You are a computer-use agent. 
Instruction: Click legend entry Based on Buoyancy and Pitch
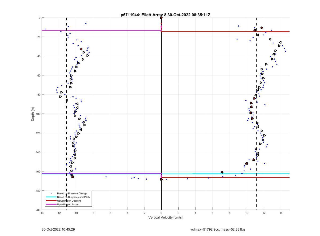pyautogui.click(x=73, y=197)
